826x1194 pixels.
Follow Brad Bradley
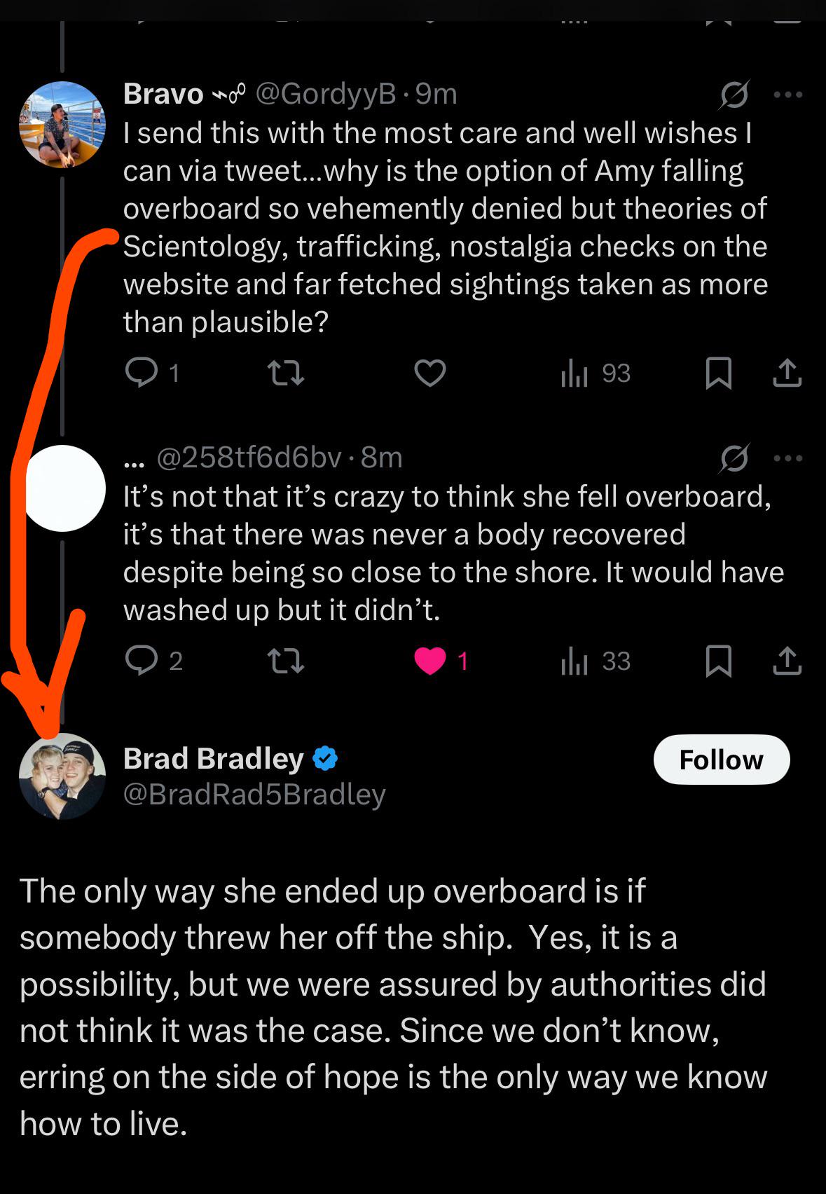point(721,760)
